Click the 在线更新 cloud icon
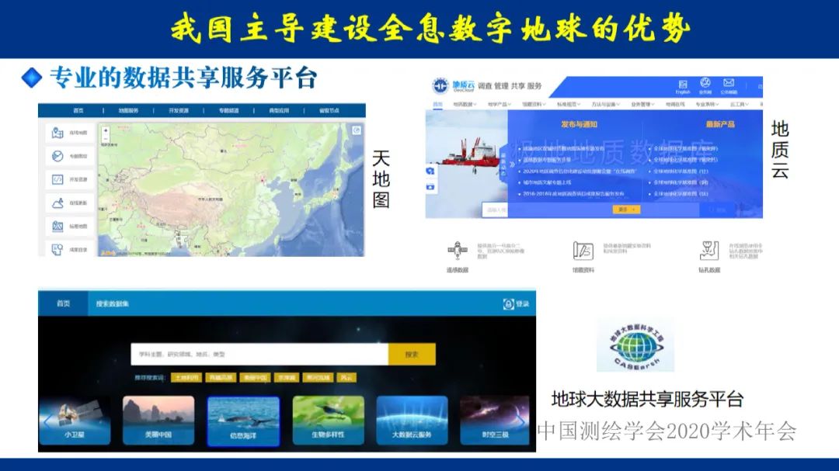The width and height of the screenshot is (839, 471). click(x=57, y=203)
